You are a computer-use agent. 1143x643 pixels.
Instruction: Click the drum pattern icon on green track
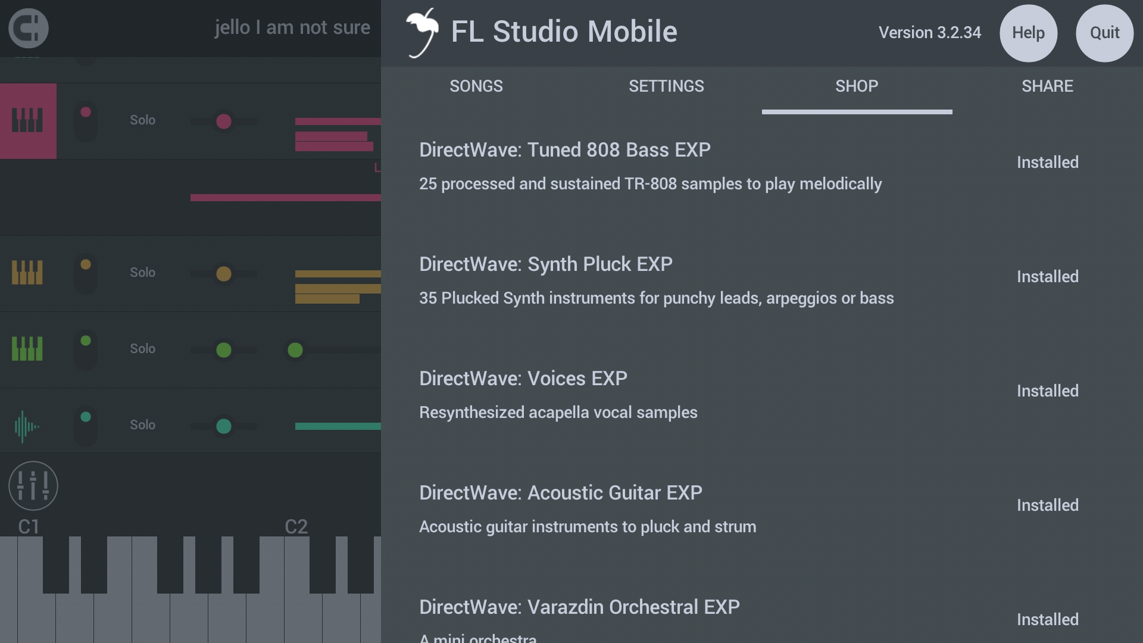(27, 348)
